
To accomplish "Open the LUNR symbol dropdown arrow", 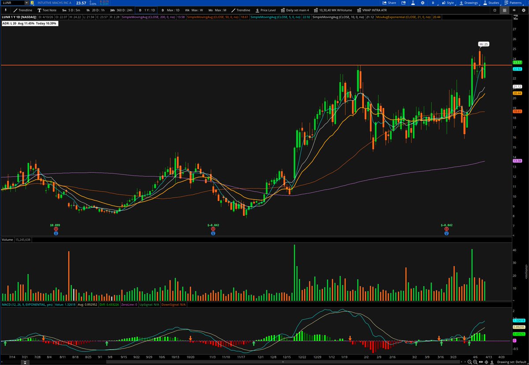I will [x=26, y=3].
